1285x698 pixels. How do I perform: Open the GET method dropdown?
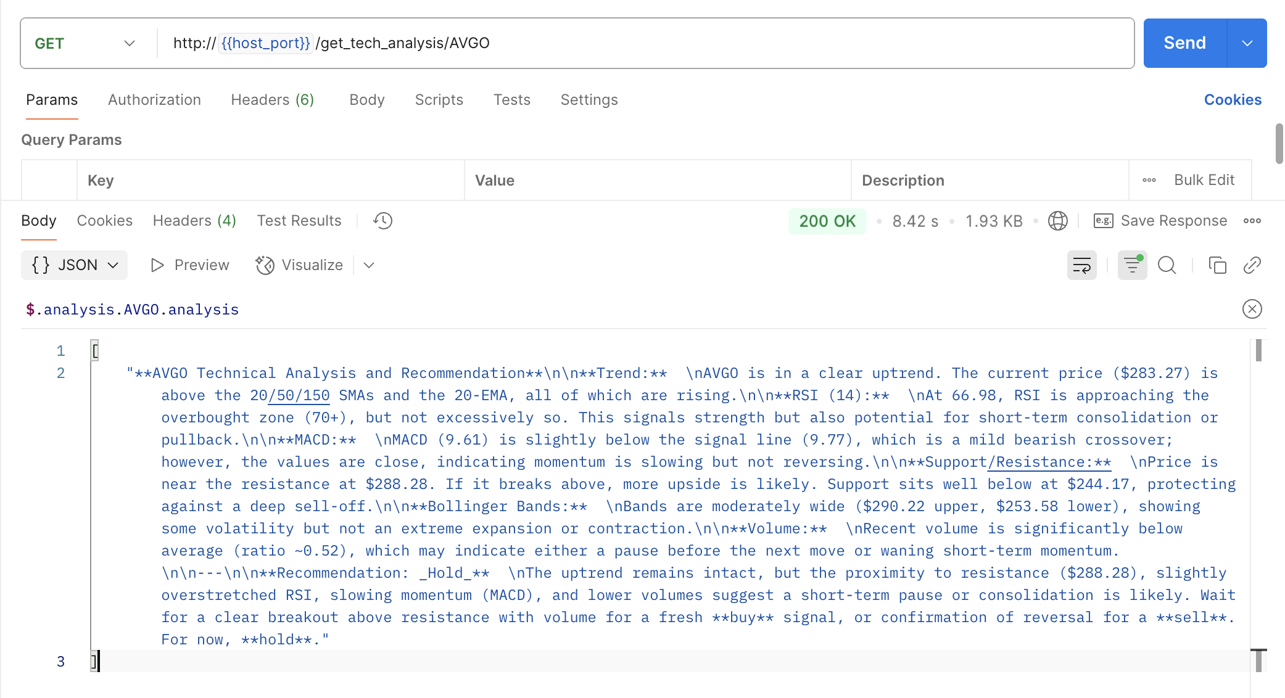(x=85, y=43)
